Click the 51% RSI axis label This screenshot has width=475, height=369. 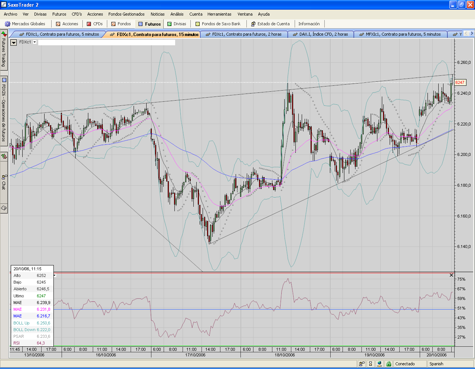coord(461,308)
